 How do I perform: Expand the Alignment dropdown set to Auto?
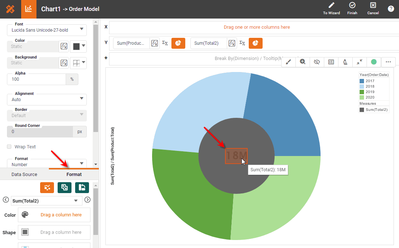coord(47,99)
